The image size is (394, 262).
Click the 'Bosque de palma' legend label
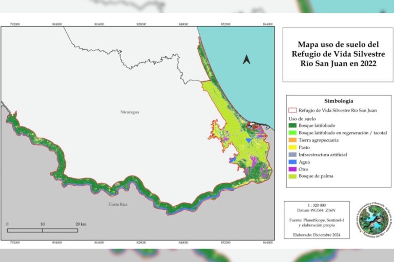tap(316, 176)
